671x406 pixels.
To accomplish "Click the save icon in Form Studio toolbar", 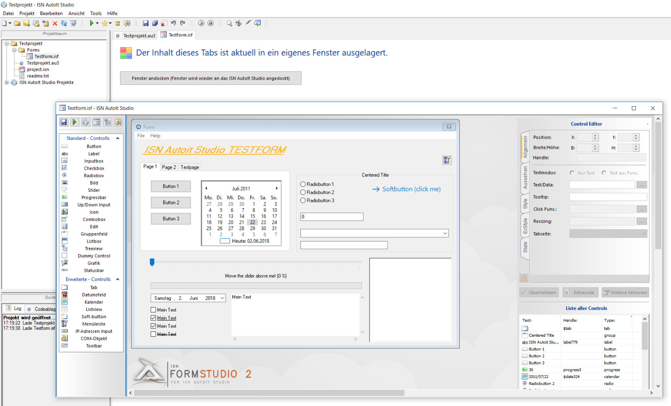I will [64, 122].
